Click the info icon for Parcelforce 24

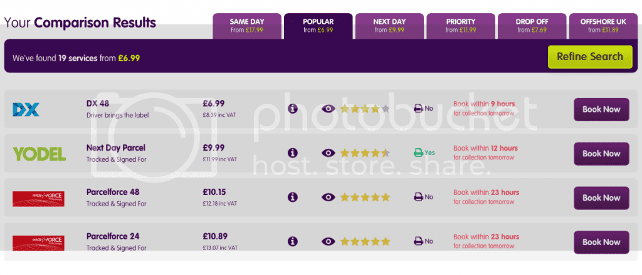(x=292, y=241)
